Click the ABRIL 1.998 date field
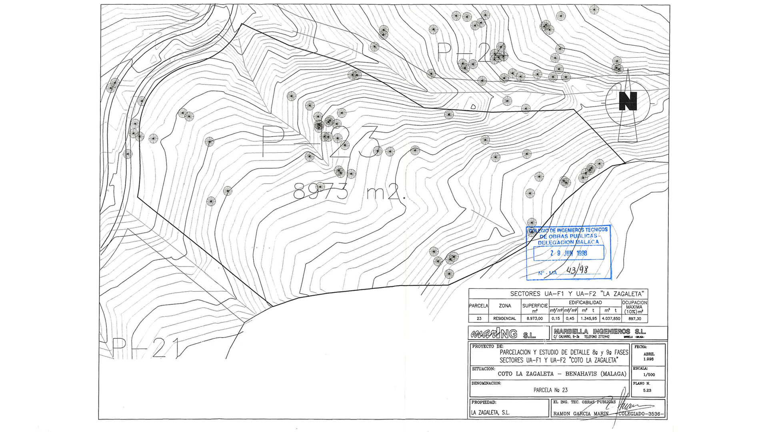768x432 pixels. coord(649,356)
